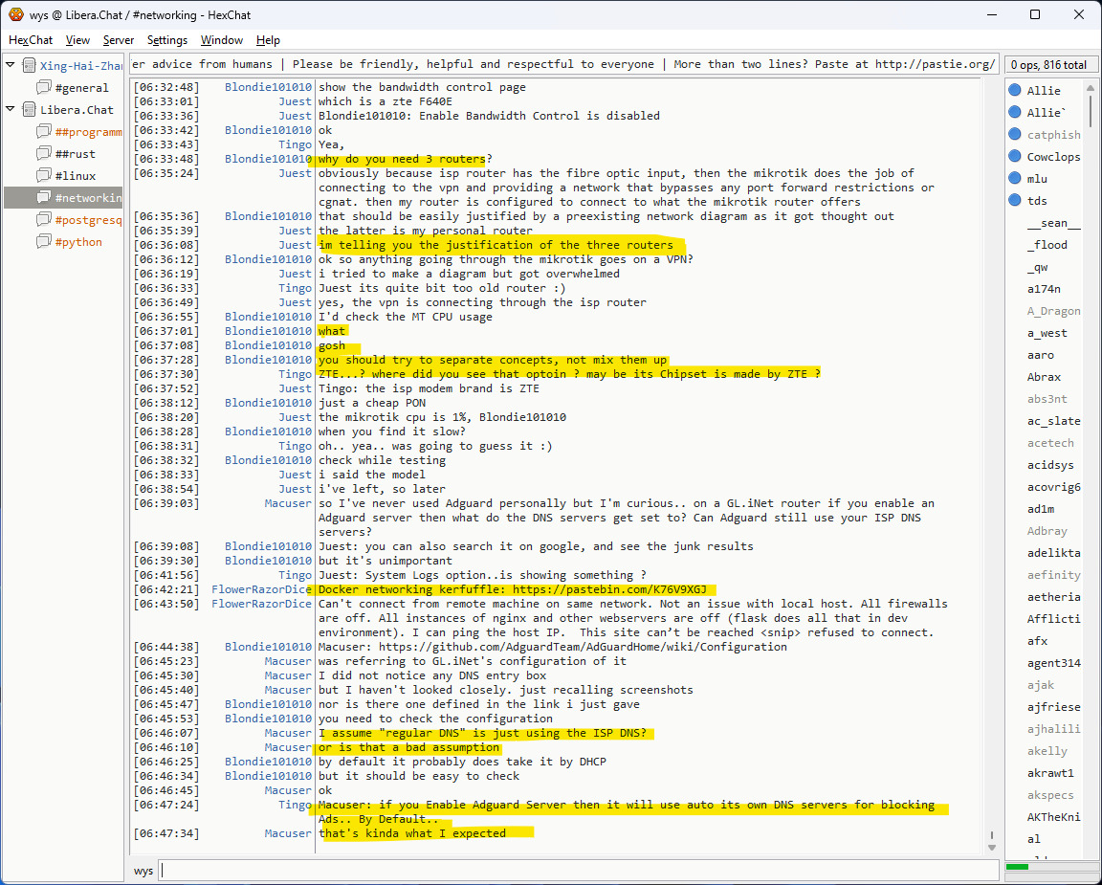The width and height of the screenshot is (1102, 885).
Task: Click the message input box
Action: pyautogui.click(x=574, y=871)
